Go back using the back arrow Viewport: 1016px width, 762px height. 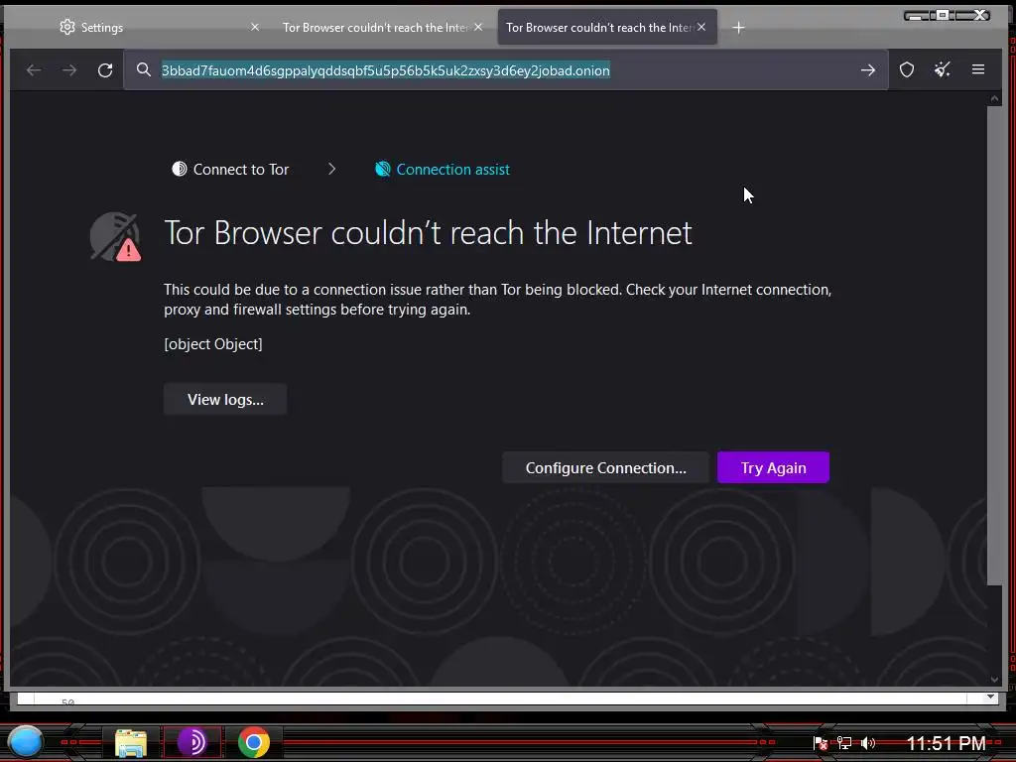coord(34,70)
